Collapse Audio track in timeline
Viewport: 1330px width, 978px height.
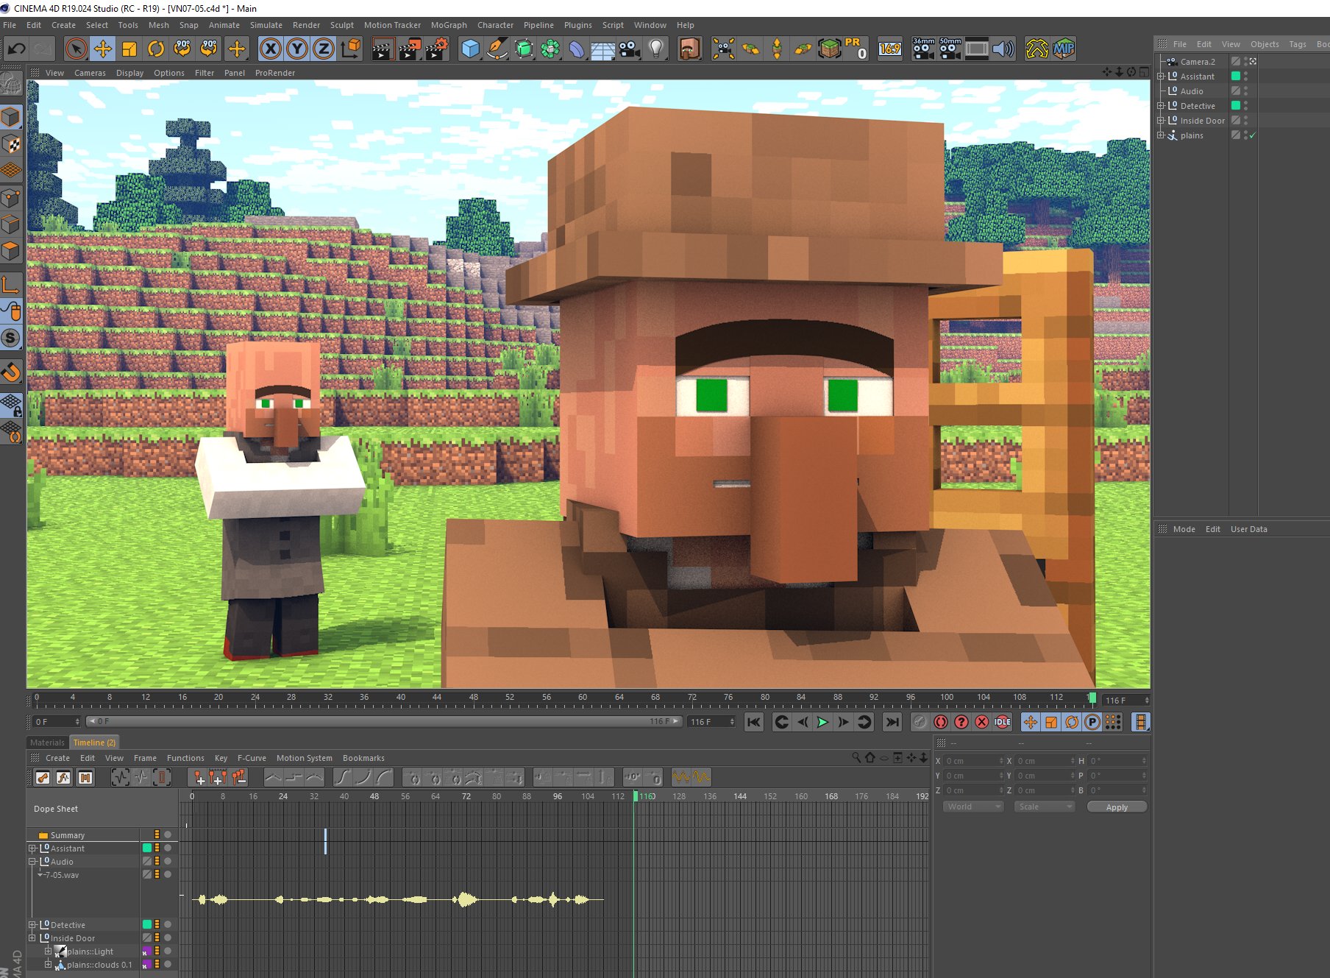coord(32,862)
